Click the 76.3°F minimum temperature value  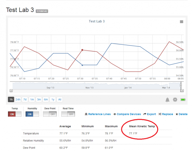click(x=86, y=134)
